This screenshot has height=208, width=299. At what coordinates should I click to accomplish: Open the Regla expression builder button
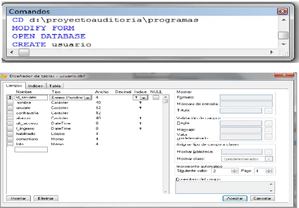(x=268, y=124)
